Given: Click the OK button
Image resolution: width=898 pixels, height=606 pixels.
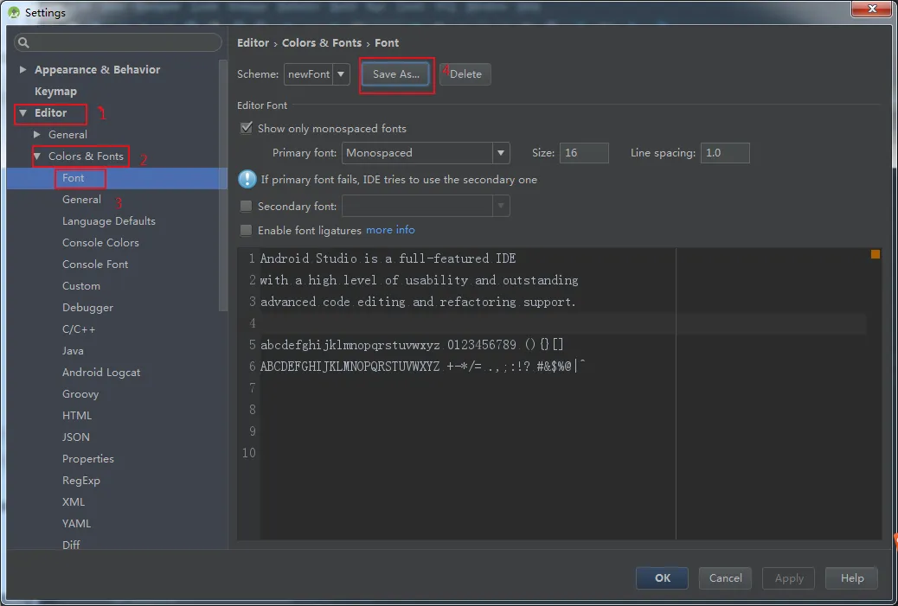Looking at the screenshot, I should tap(662, 578).
